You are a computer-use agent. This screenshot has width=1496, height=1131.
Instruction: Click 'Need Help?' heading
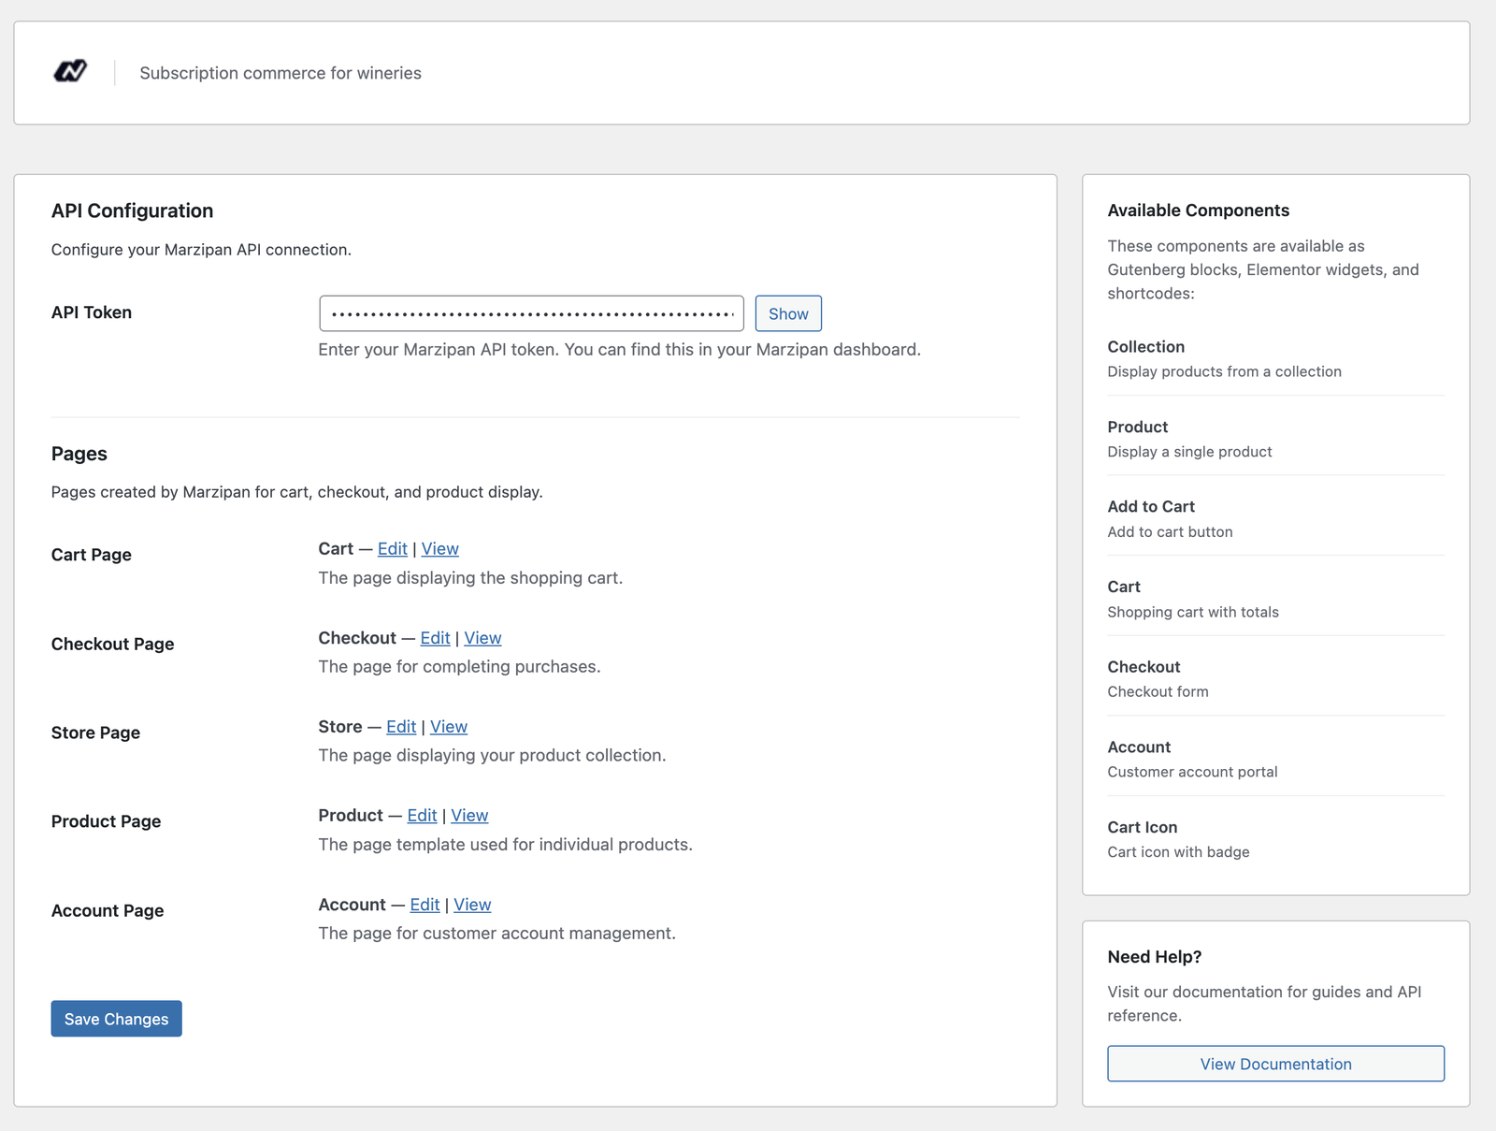[x=1155, y=957]
